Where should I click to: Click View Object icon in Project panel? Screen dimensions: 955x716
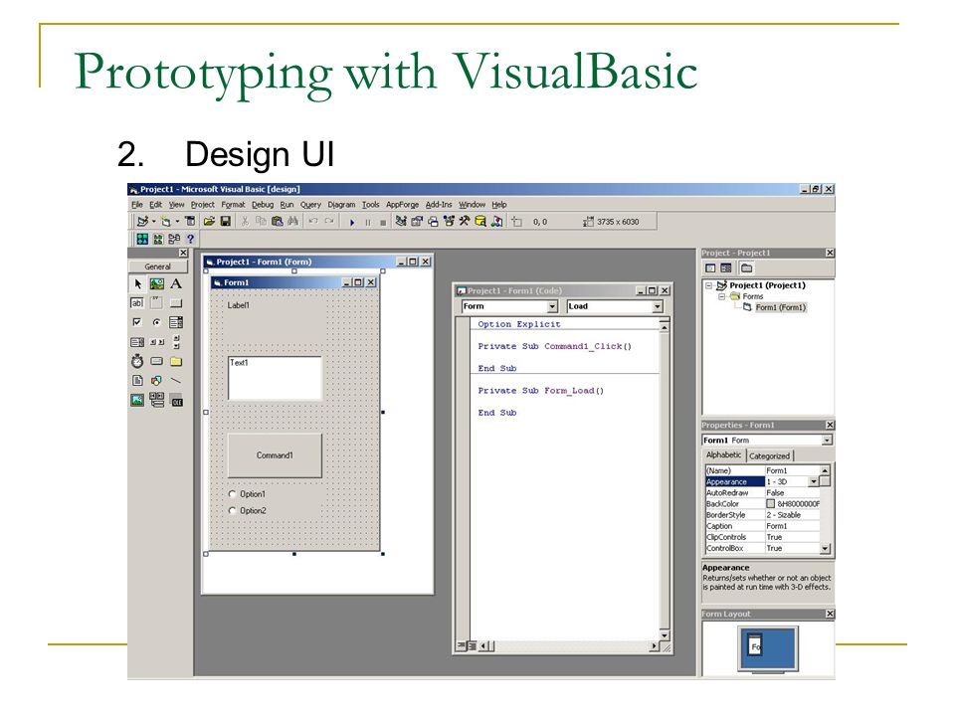coord(726,268)
